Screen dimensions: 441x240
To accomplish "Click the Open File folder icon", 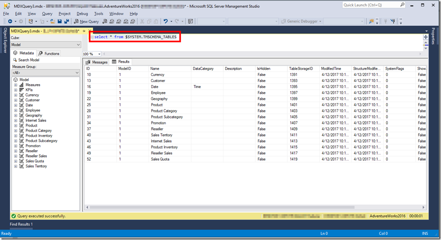I will (53, 21).
